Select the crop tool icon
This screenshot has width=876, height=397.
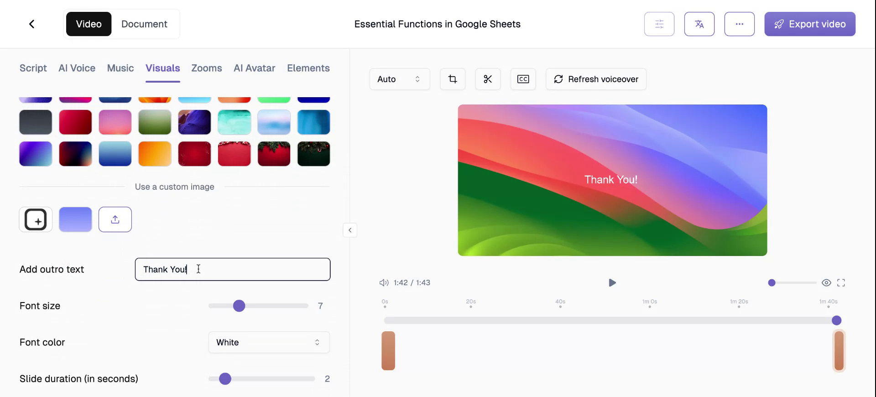tap(452, 79)
